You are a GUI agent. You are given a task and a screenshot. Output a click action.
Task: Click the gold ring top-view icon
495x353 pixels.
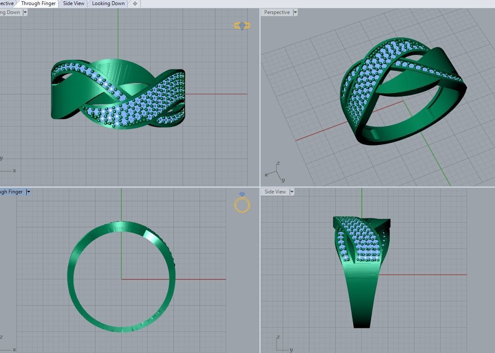(x=242, y=25)
